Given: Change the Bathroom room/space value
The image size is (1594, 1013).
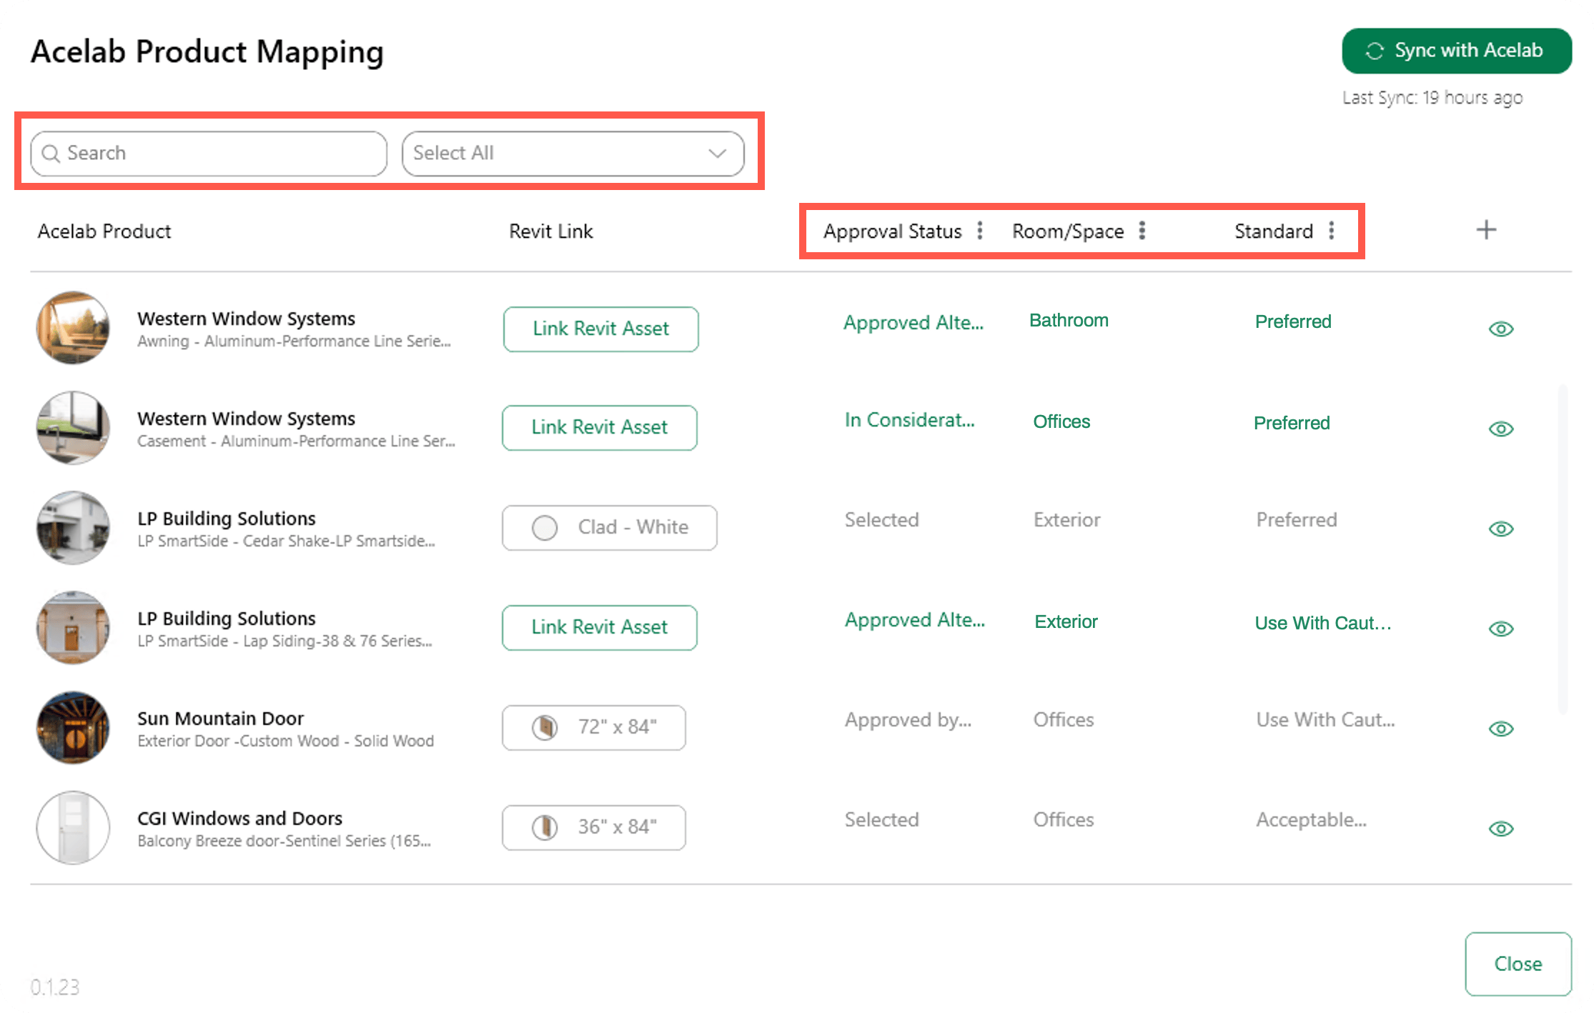Looking at the screenshot, I should [x=1069, y=321].
